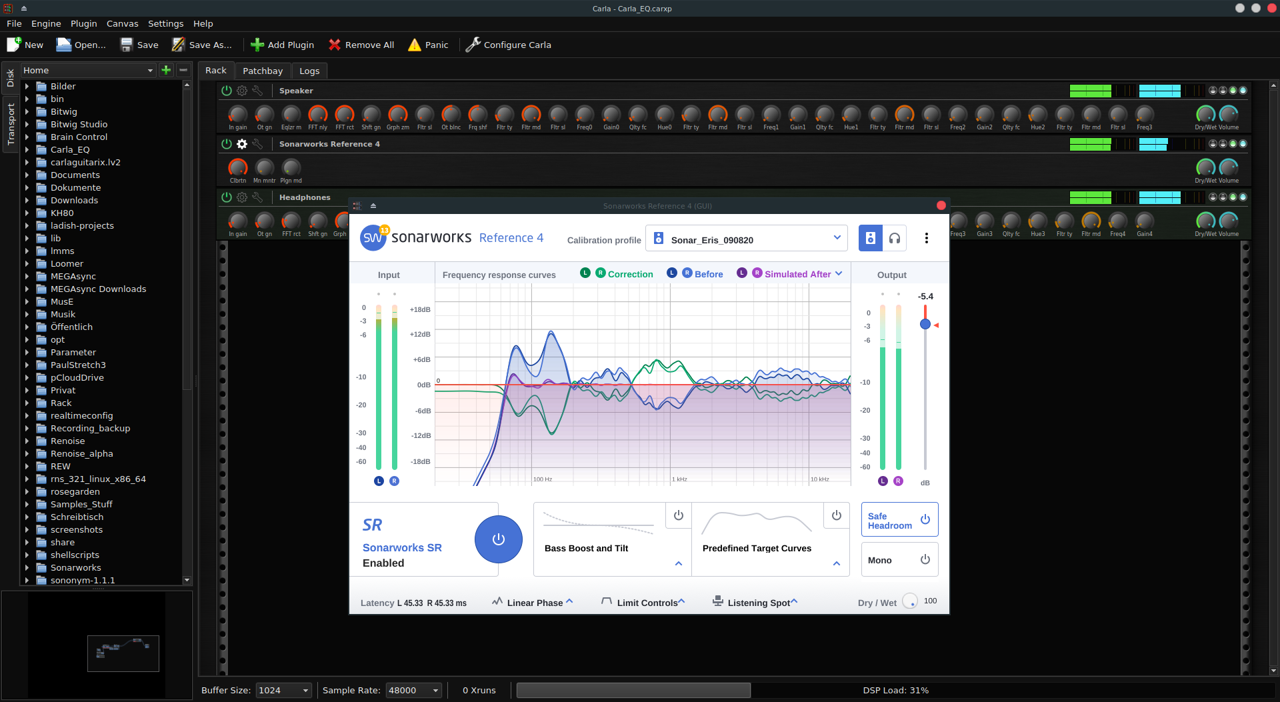
Task: Expand Predefined Target Curves panel
Action: (836, 564)
